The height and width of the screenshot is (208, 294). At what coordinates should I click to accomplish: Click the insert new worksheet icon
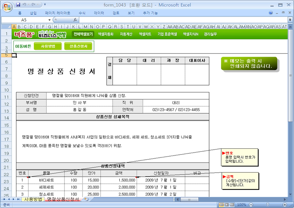click(86, 199)
